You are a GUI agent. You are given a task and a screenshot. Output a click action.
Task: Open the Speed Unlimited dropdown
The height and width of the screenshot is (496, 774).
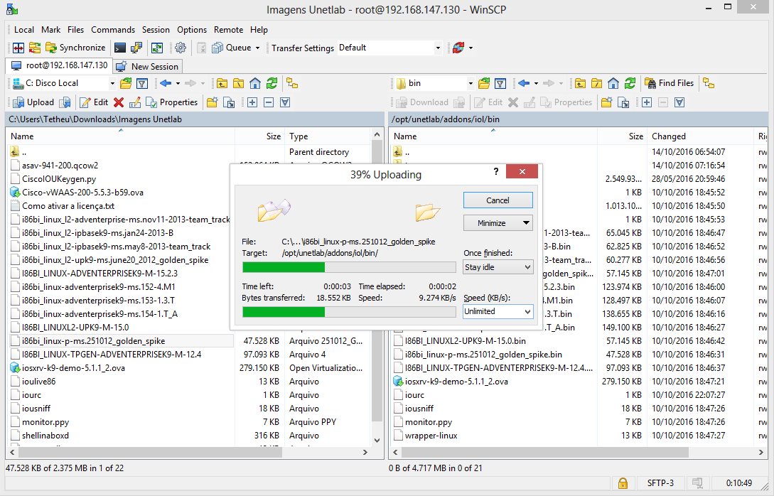tap(498, 311)
